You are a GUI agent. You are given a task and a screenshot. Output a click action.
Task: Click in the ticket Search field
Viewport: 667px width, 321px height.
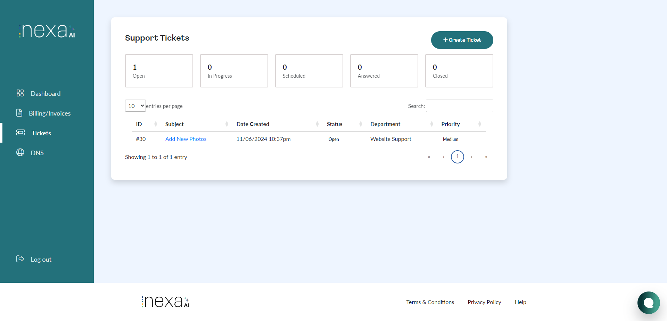pyautogui.click(x=459, y=106)
